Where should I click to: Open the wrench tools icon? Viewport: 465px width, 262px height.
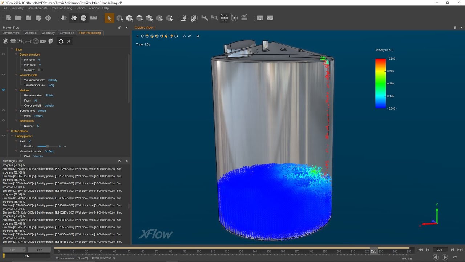click(x=204, y=18)
